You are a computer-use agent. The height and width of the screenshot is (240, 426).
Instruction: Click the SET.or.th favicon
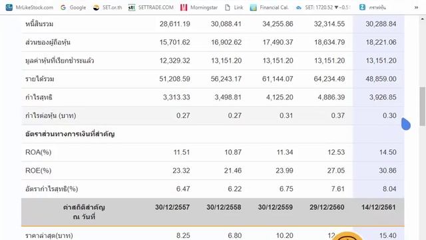click(x=96, y=7)
